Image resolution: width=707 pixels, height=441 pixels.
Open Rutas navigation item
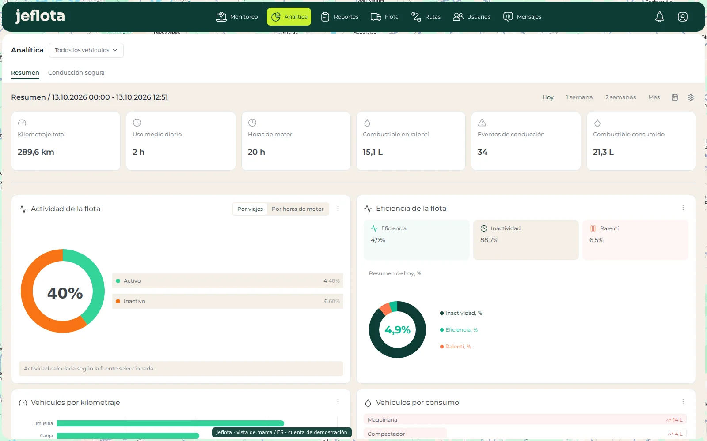click(426, 17)
